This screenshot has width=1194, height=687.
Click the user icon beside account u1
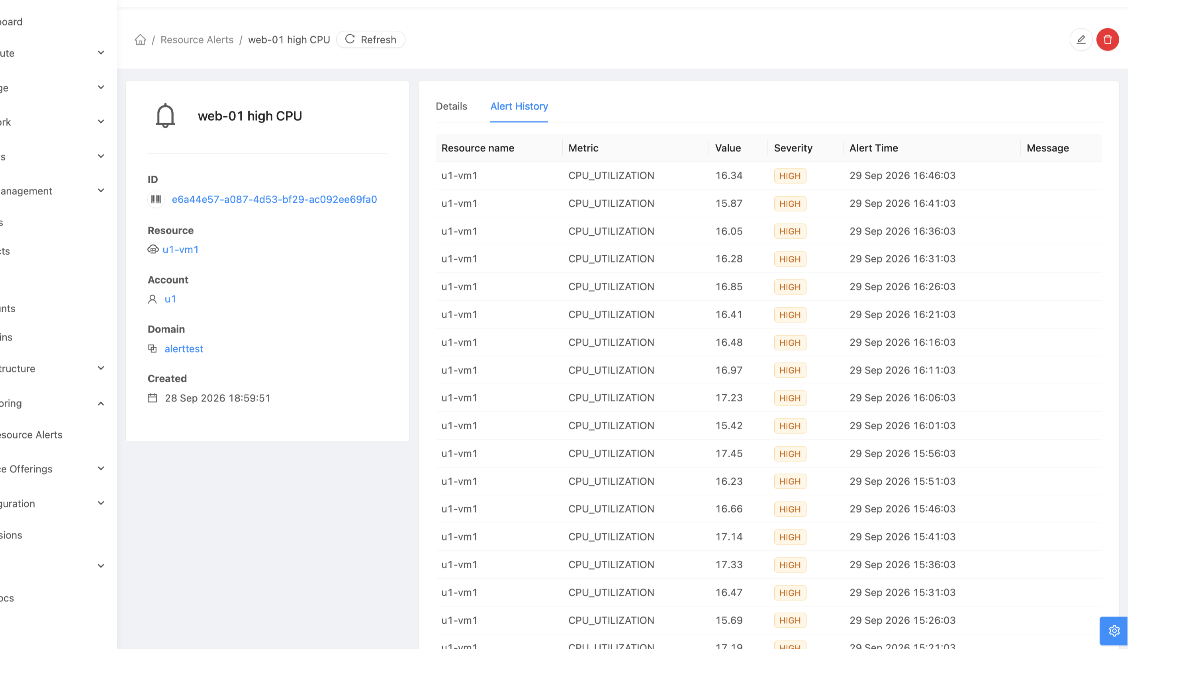tap(153, 299)
